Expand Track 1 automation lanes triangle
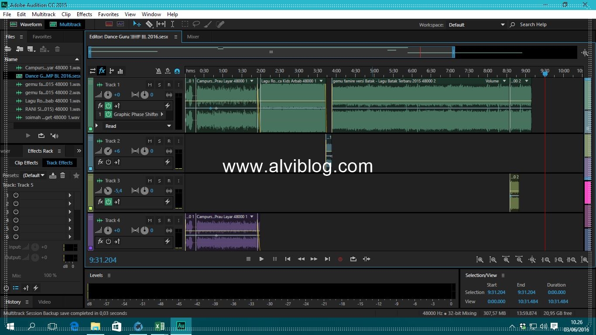 97,126
